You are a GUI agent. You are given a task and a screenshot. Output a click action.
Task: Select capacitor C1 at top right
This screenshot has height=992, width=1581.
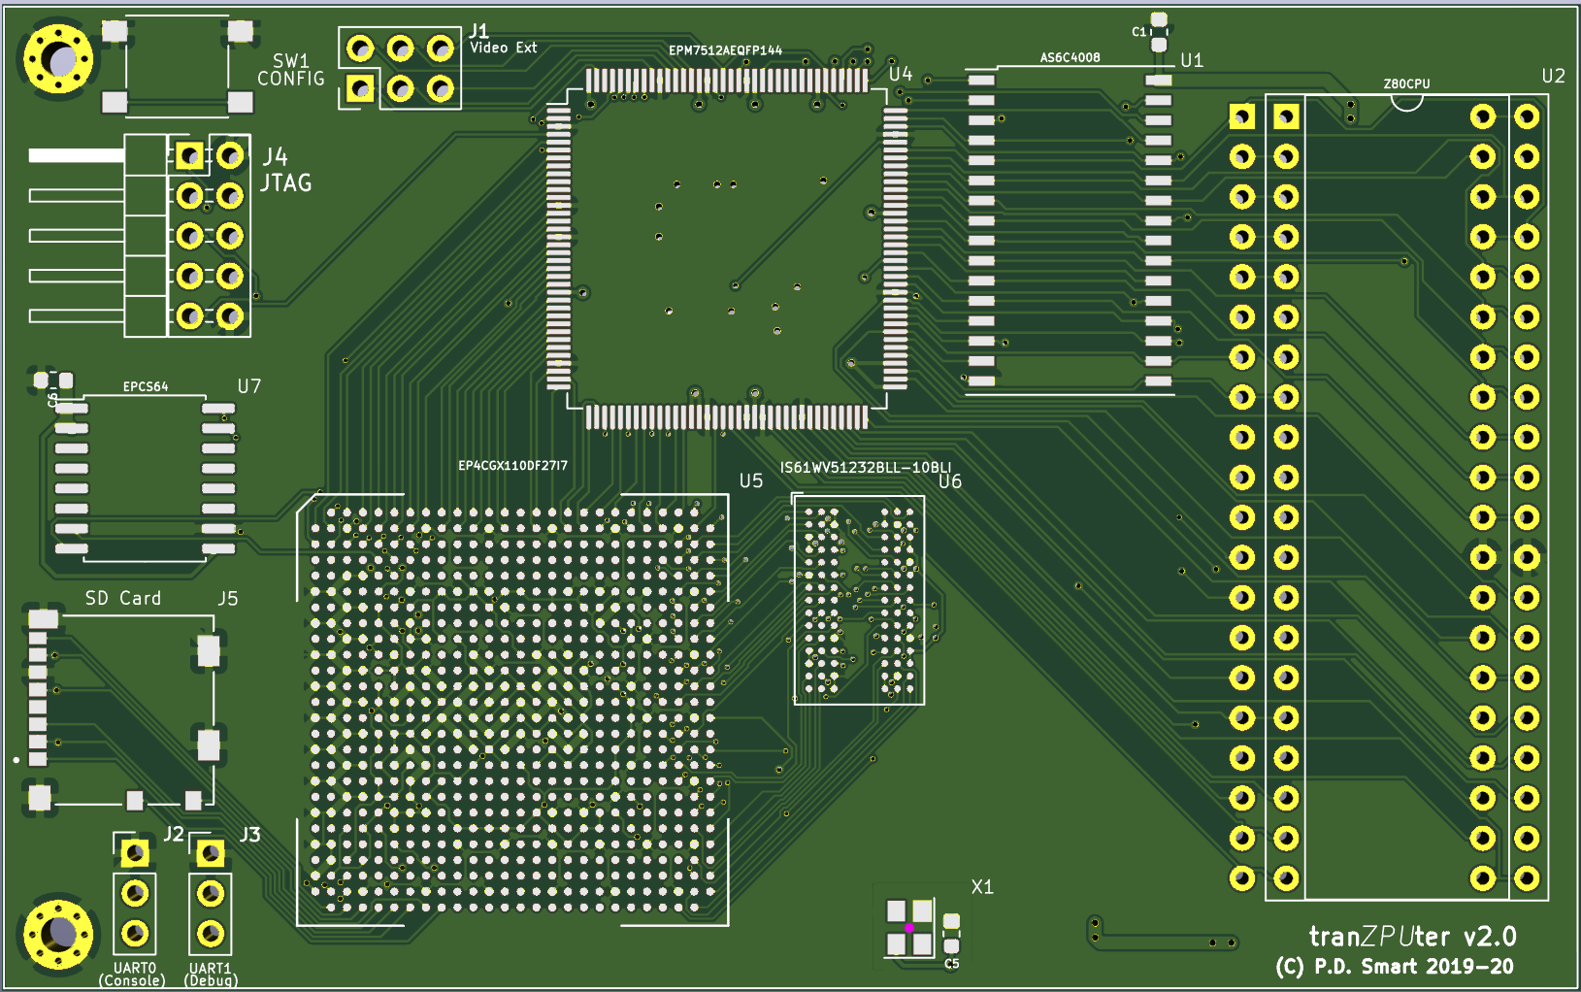tap(1157, 34)
